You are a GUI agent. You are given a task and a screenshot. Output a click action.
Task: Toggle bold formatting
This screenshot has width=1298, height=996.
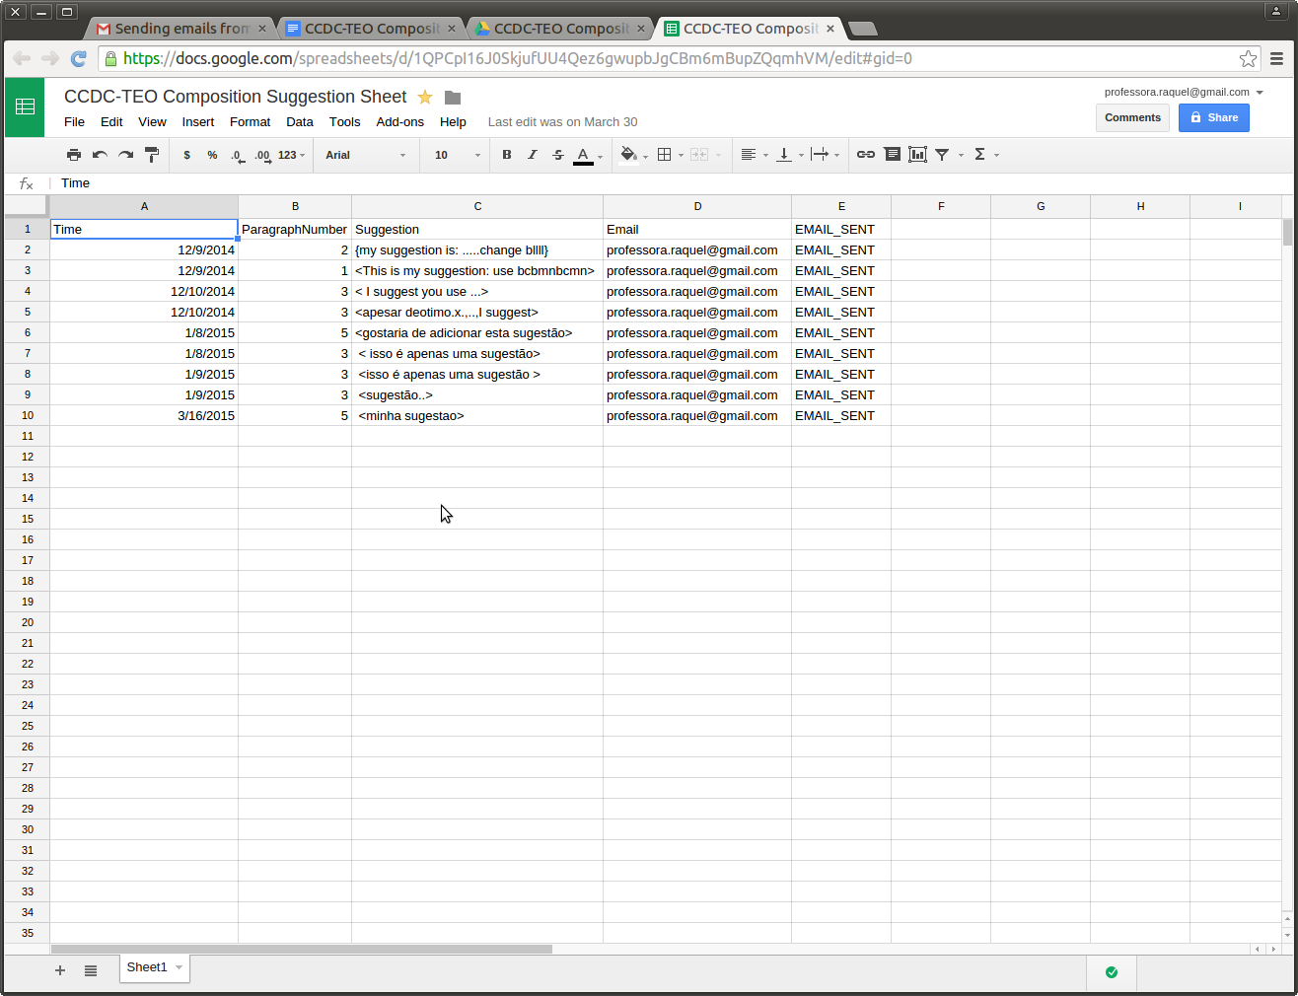[507, 155]
